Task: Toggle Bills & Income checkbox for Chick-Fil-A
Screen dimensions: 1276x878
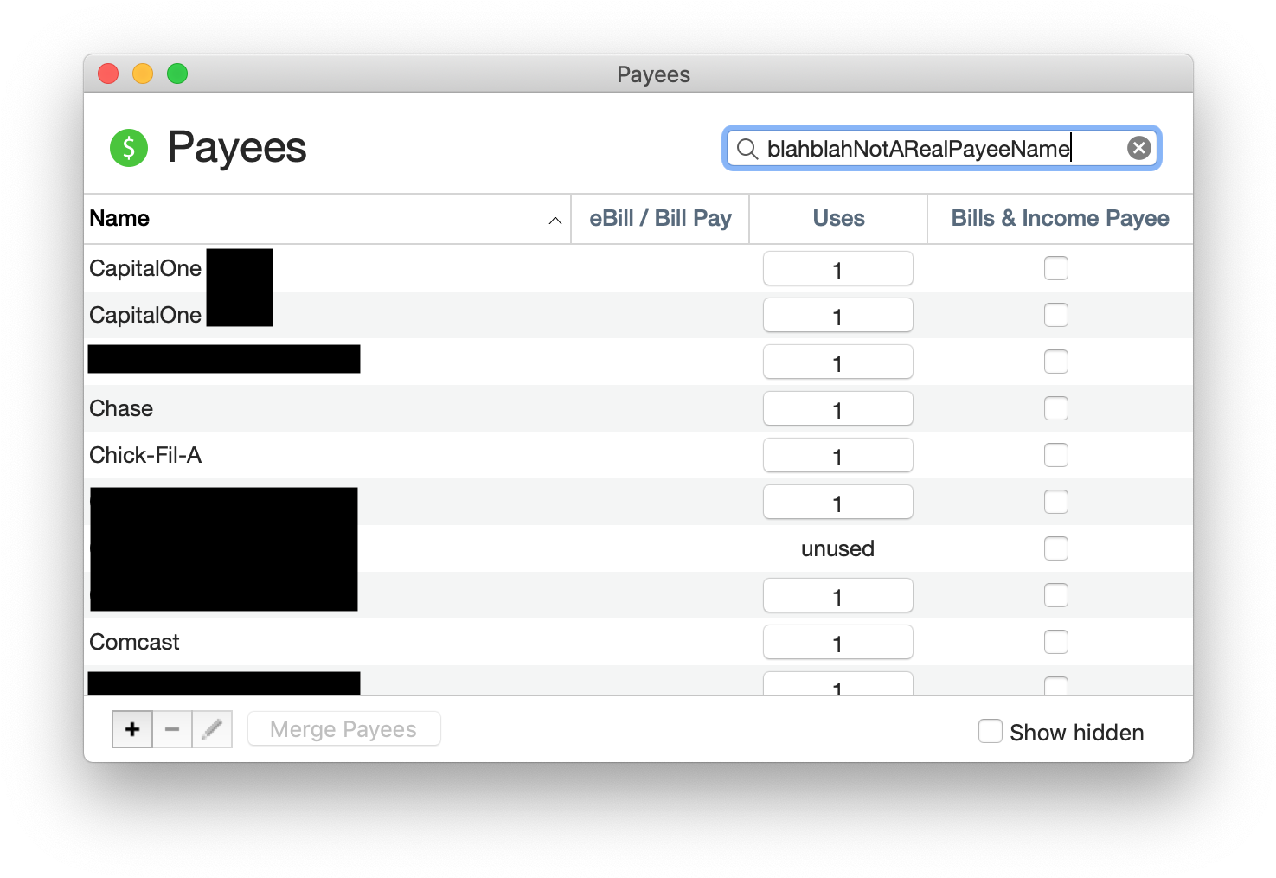Action: [1056, 455]
